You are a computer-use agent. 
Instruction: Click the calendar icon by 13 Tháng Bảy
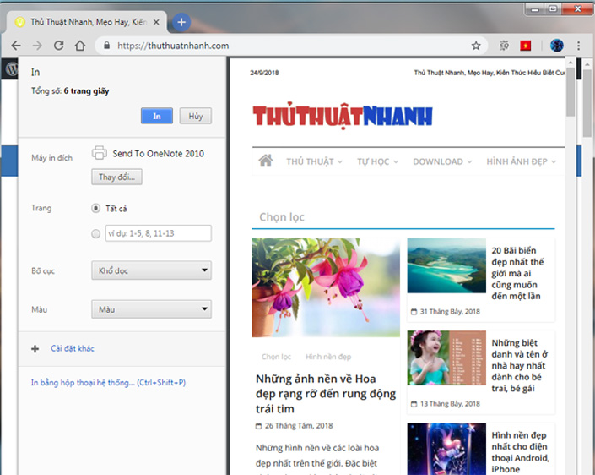[414, 404]
